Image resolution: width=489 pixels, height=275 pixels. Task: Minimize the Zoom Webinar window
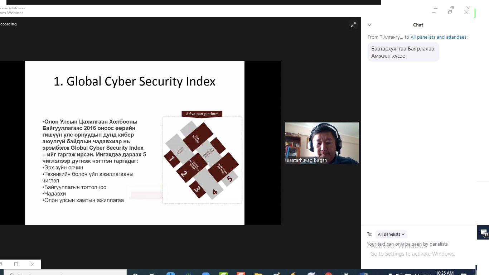tap(434, 12)
